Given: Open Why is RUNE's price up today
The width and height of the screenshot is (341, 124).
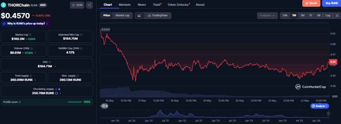Looking at the screenshot, I should 26,23.
